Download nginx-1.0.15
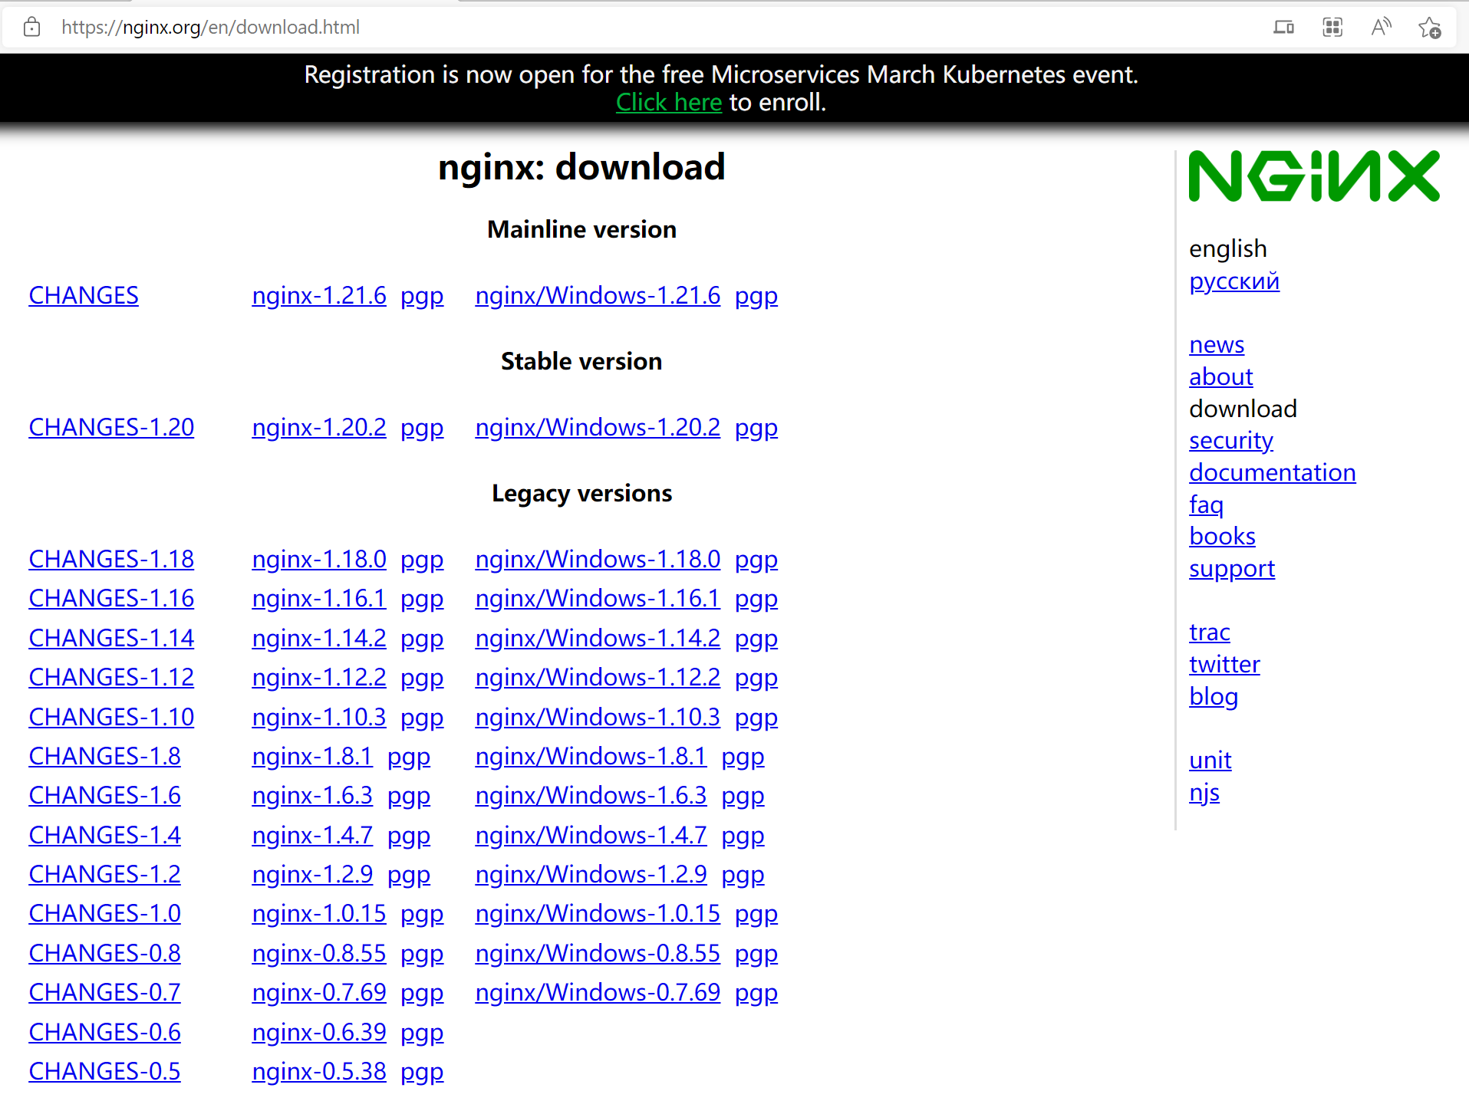The width and height of the screenshot is (1469, 1101). tap(319, 913)
